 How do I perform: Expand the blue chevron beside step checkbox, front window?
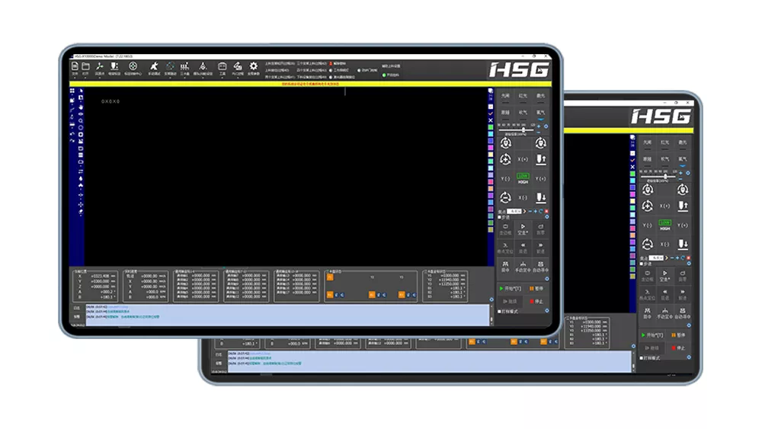point(546,217)
